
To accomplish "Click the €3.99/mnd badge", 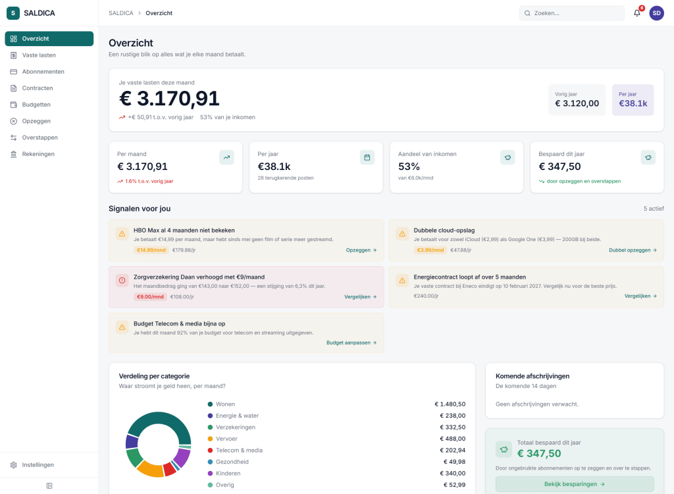I will coord(430,250).
